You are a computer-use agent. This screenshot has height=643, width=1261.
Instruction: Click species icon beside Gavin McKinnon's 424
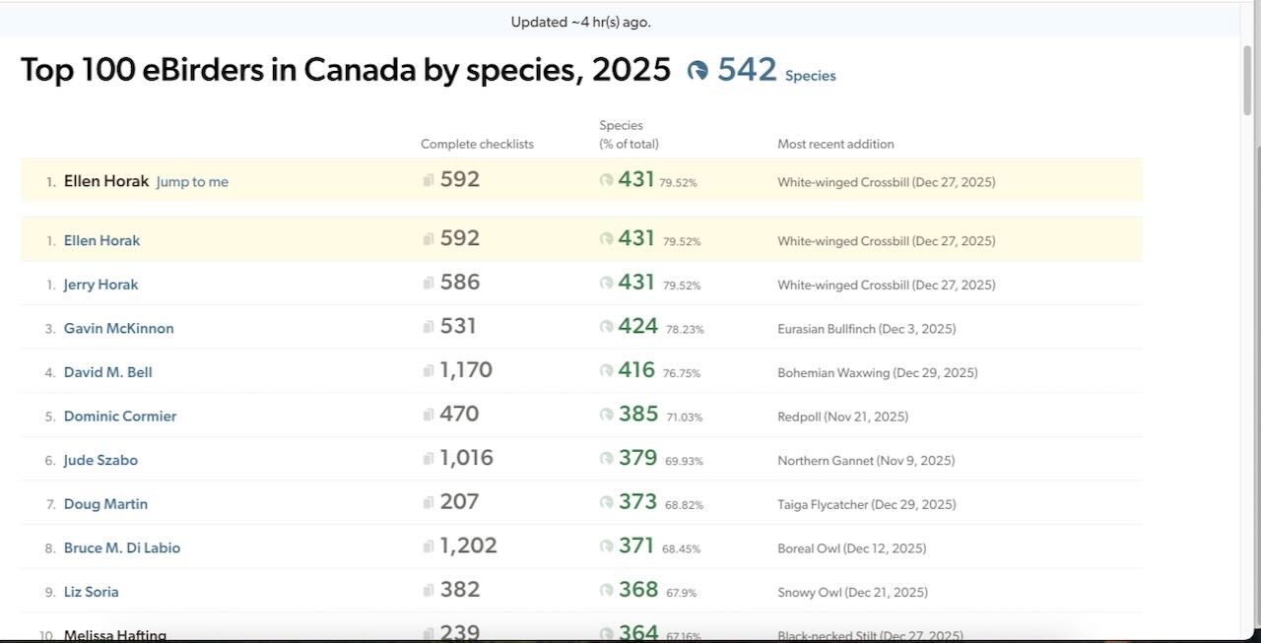coord(606,328)
